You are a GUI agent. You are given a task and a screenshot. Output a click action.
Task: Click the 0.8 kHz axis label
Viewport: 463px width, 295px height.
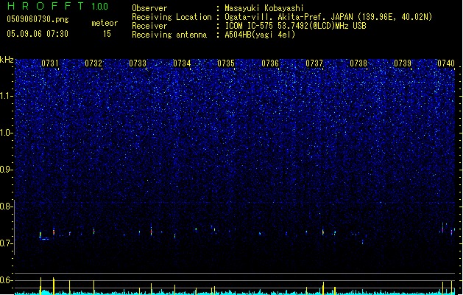click(6, 206)
